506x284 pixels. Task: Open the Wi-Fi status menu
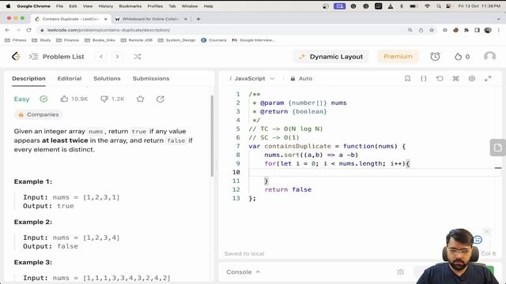coord(427,6)
